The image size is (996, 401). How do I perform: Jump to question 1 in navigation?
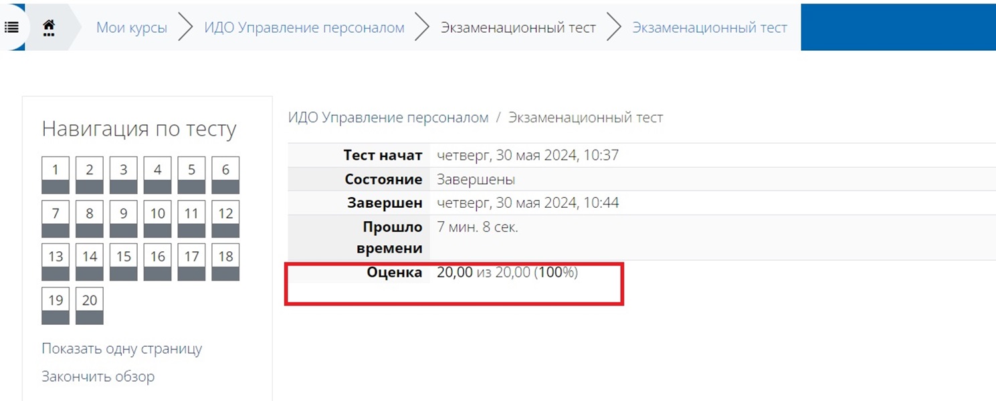point(56,175)
